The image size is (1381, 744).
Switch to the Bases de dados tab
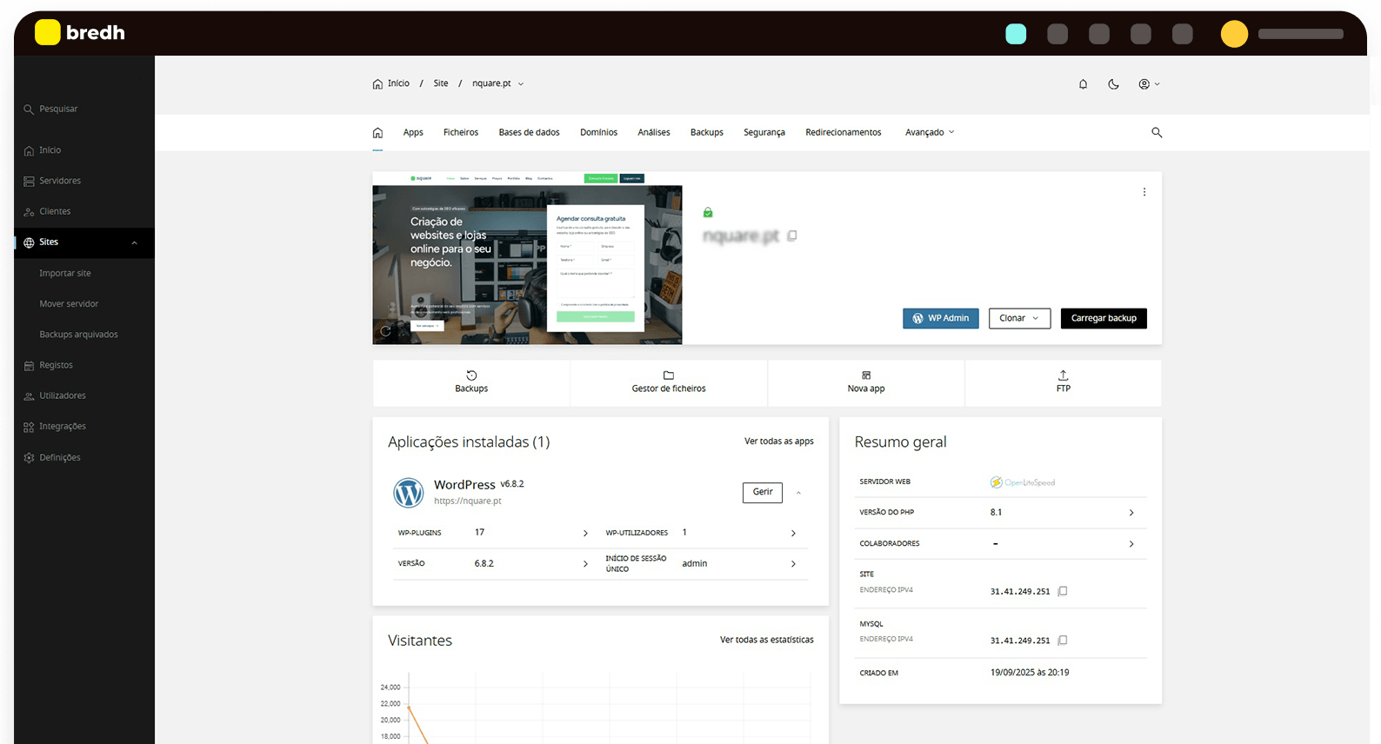[x=529, y=133]
